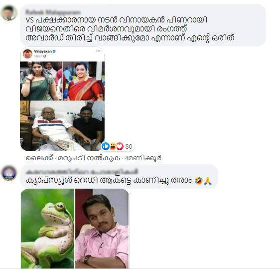Click the red heart reaction icon
280x270 pixels.
pyautogui.click(x=120, y=146)
